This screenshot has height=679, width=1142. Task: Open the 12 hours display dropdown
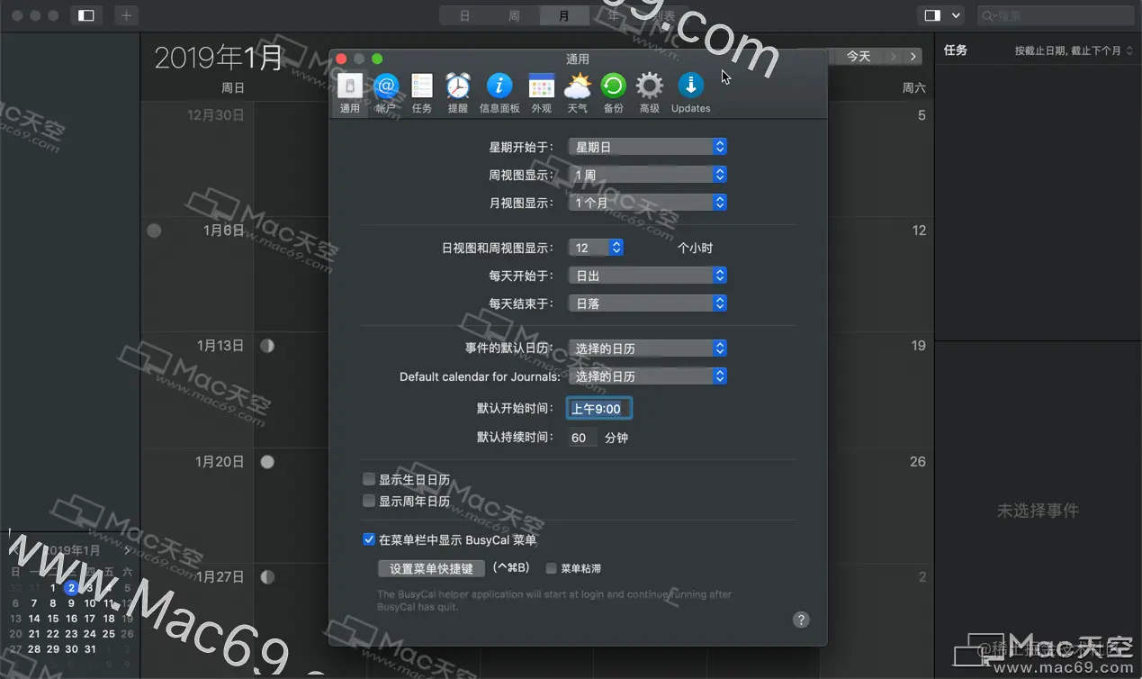point(596,248)
